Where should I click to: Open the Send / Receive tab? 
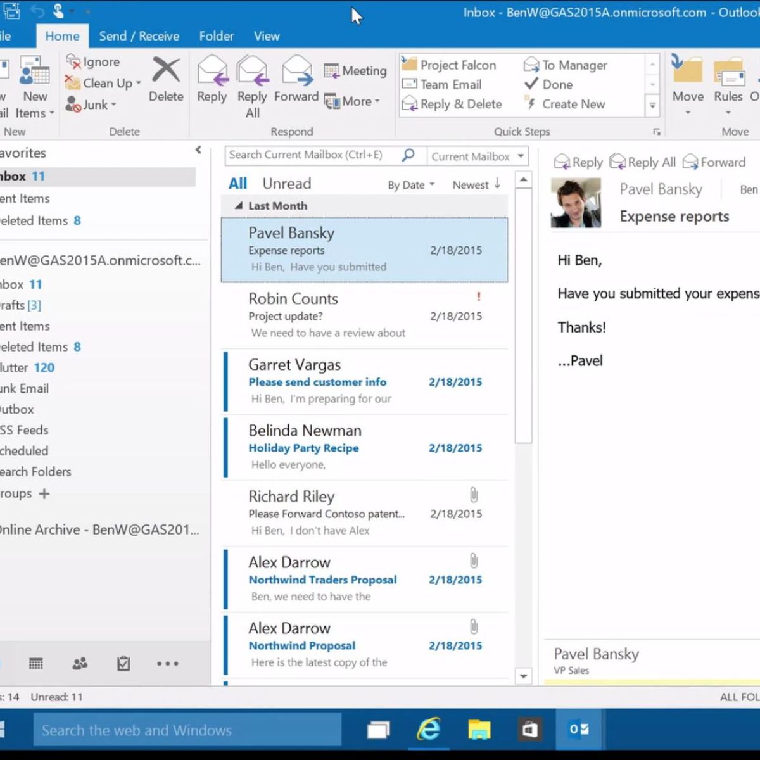(139, 36)
